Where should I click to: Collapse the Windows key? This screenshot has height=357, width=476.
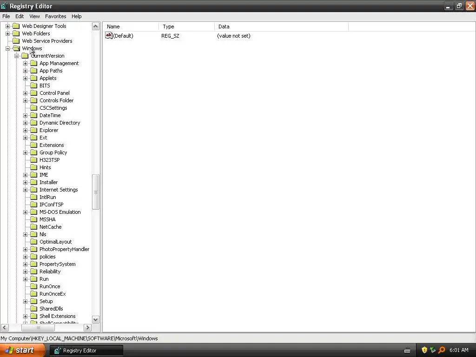7,48
